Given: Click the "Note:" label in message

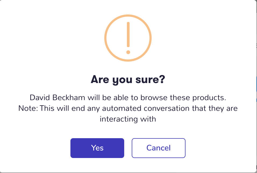Looking at the screenshot, I should (28, 108).
